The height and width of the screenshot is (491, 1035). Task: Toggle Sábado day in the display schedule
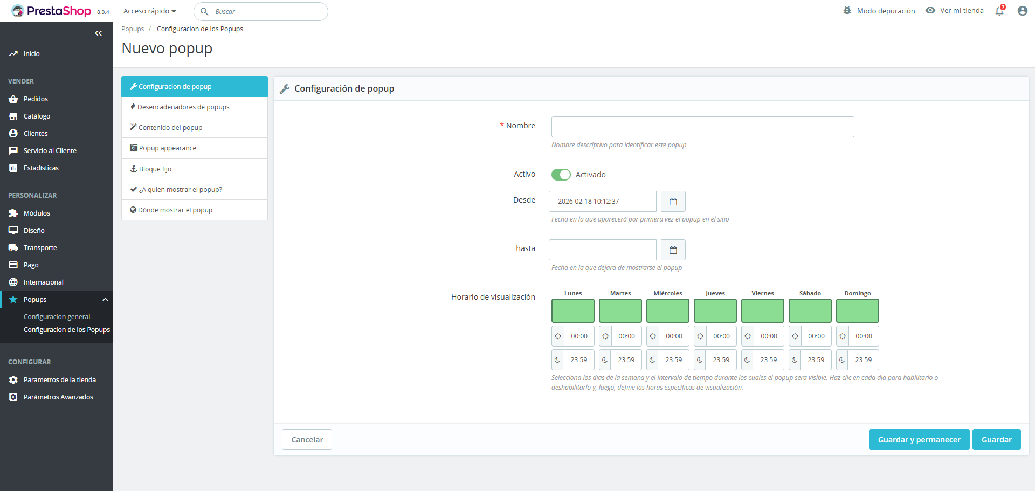[810, 311]
